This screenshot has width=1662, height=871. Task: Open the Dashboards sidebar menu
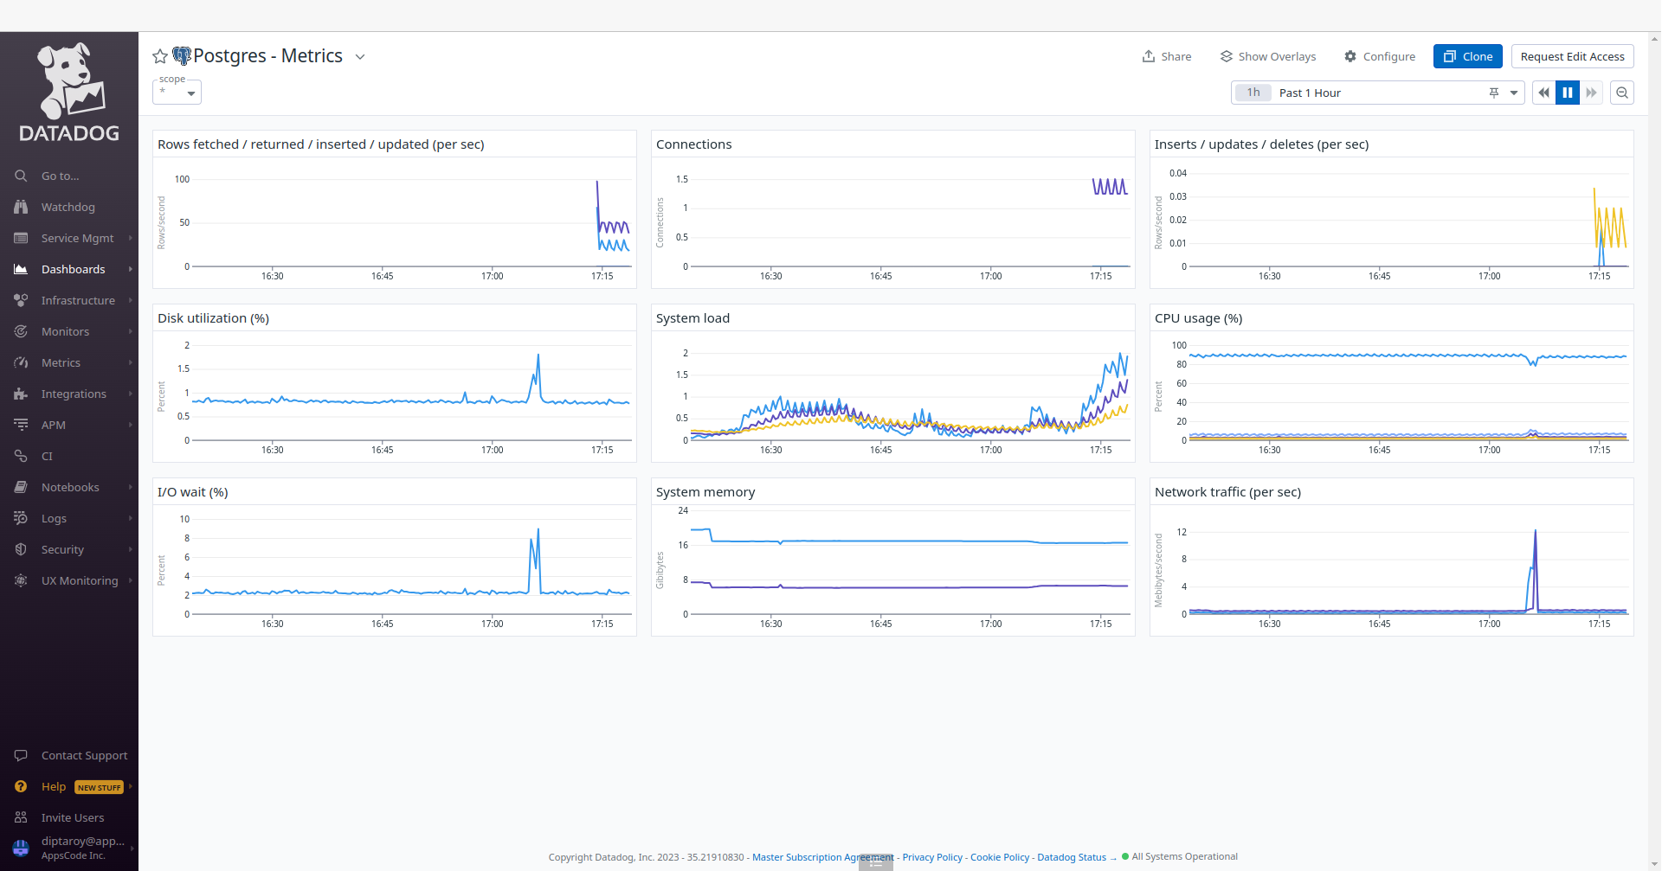pos(74,269)
